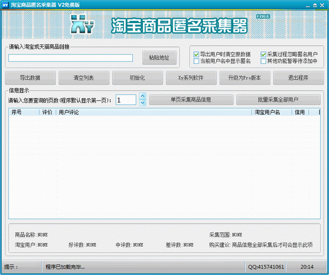Click the page number input showing 1
The width and height of the screenshot is (329, 275).
(126, 100)
